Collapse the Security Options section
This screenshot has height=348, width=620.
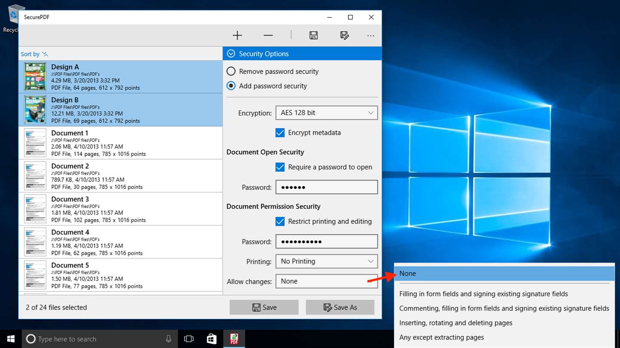click(231, 54)
